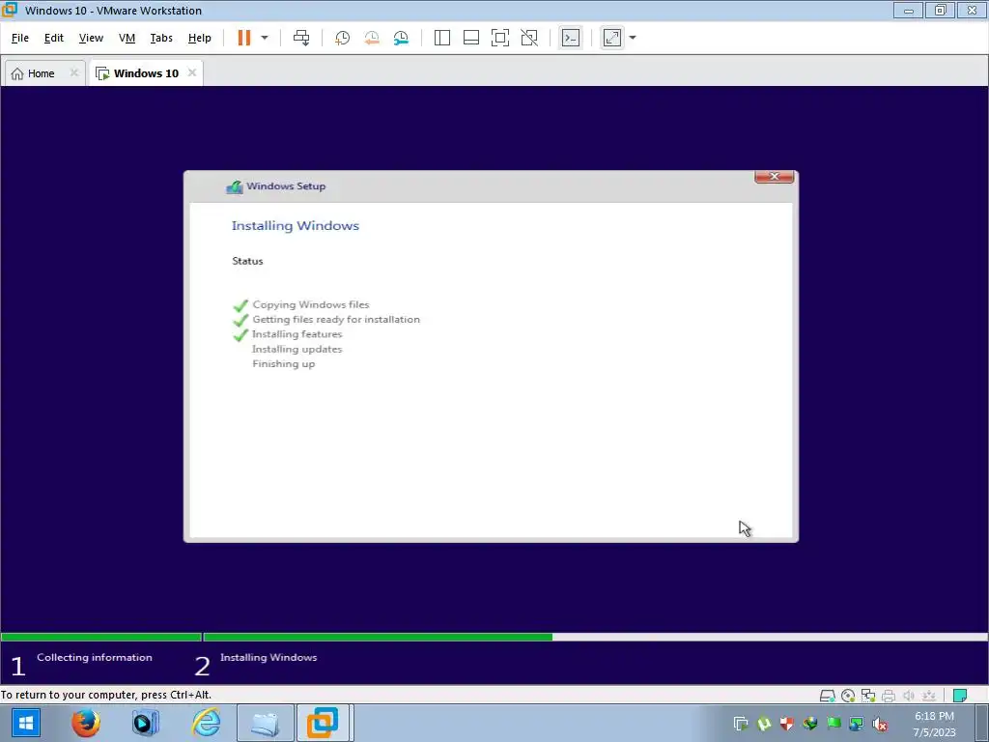Click the network connection tray icon

(856, 724)
